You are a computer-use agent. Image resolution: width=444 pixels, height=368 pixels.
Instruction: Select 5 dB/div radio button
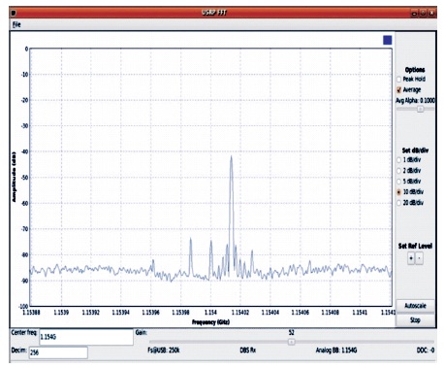[x=398, y=182]
